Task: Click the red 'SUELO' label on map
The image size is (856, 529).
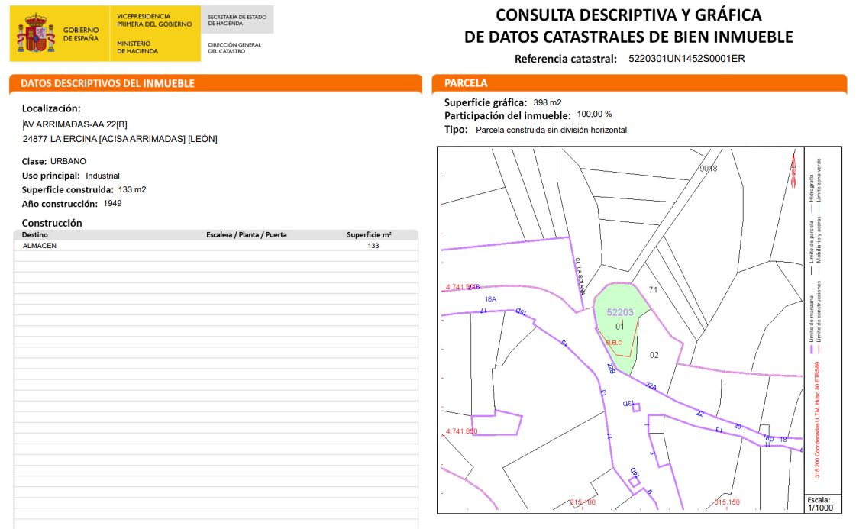Action: coord(614,342)
